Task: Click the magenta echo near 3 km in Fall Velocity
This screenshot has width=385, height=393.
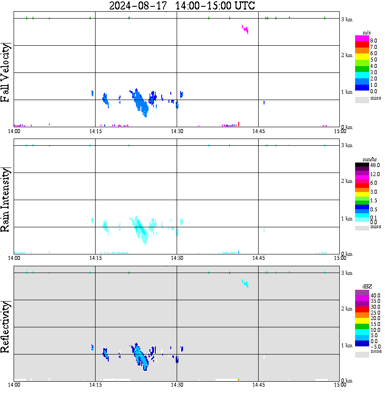Action: tap(245, 29)
